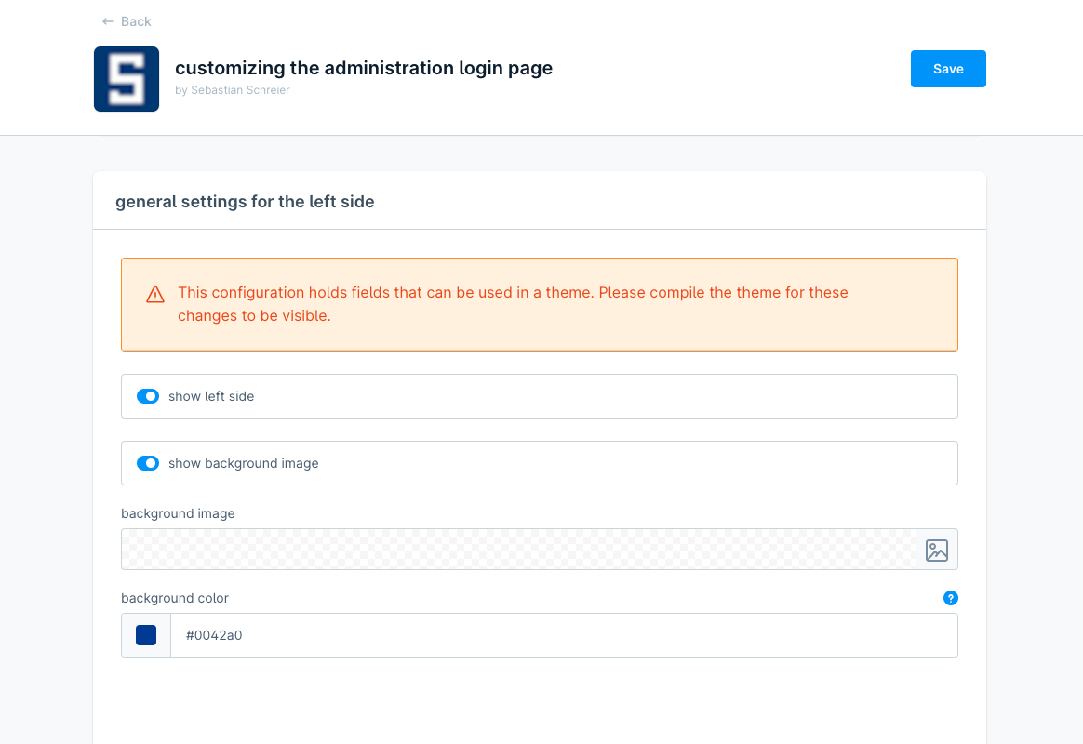Click the warning triangle in the notice
Image resolution: width=1083 pixels, height=744 pixels.
[154, 294]
